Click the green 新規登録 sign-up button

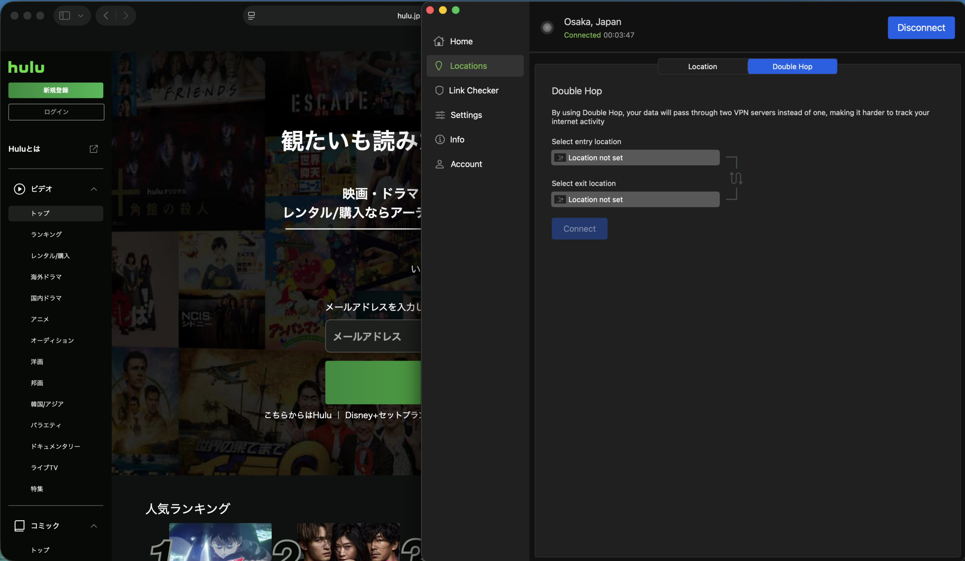coord(56,90)
